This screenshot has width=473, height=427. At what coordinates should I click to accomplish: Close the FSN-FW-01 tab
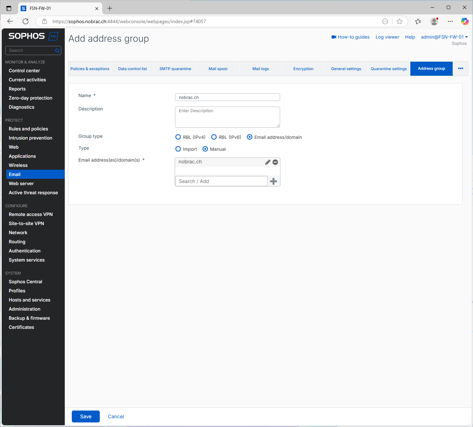pos(97,8)
